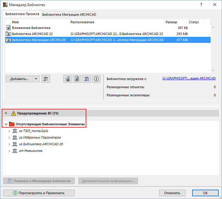Image resolution: width=222 pixels, height=199 pixels.
Task: Open the 'G:\GRAPHISOFT\...ации ARCHICAD' path link
Action: [x=189, y=78]
